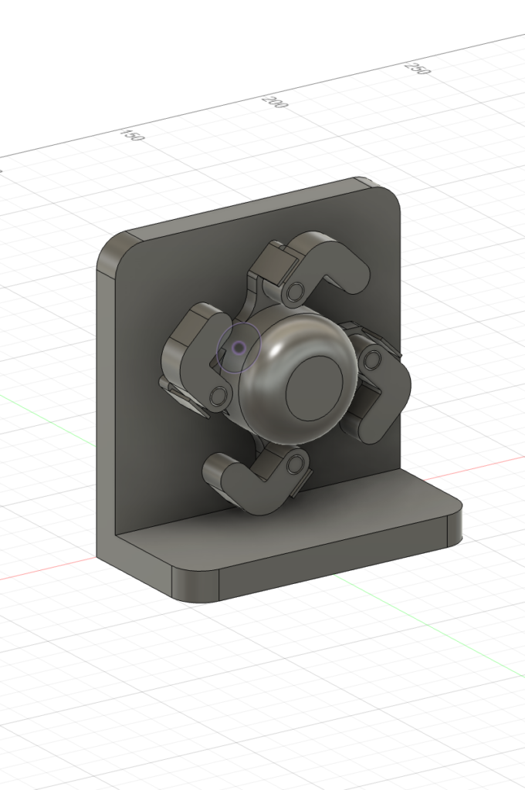Select the bottom curved arm's rounded end

(x=218, y=469)
